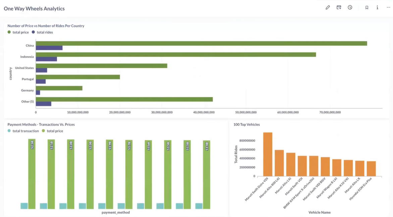Select the Maruti Swift Dzire VDI bar
The width and height of the screenshot is (393, 217).
[x=268, y=154]
